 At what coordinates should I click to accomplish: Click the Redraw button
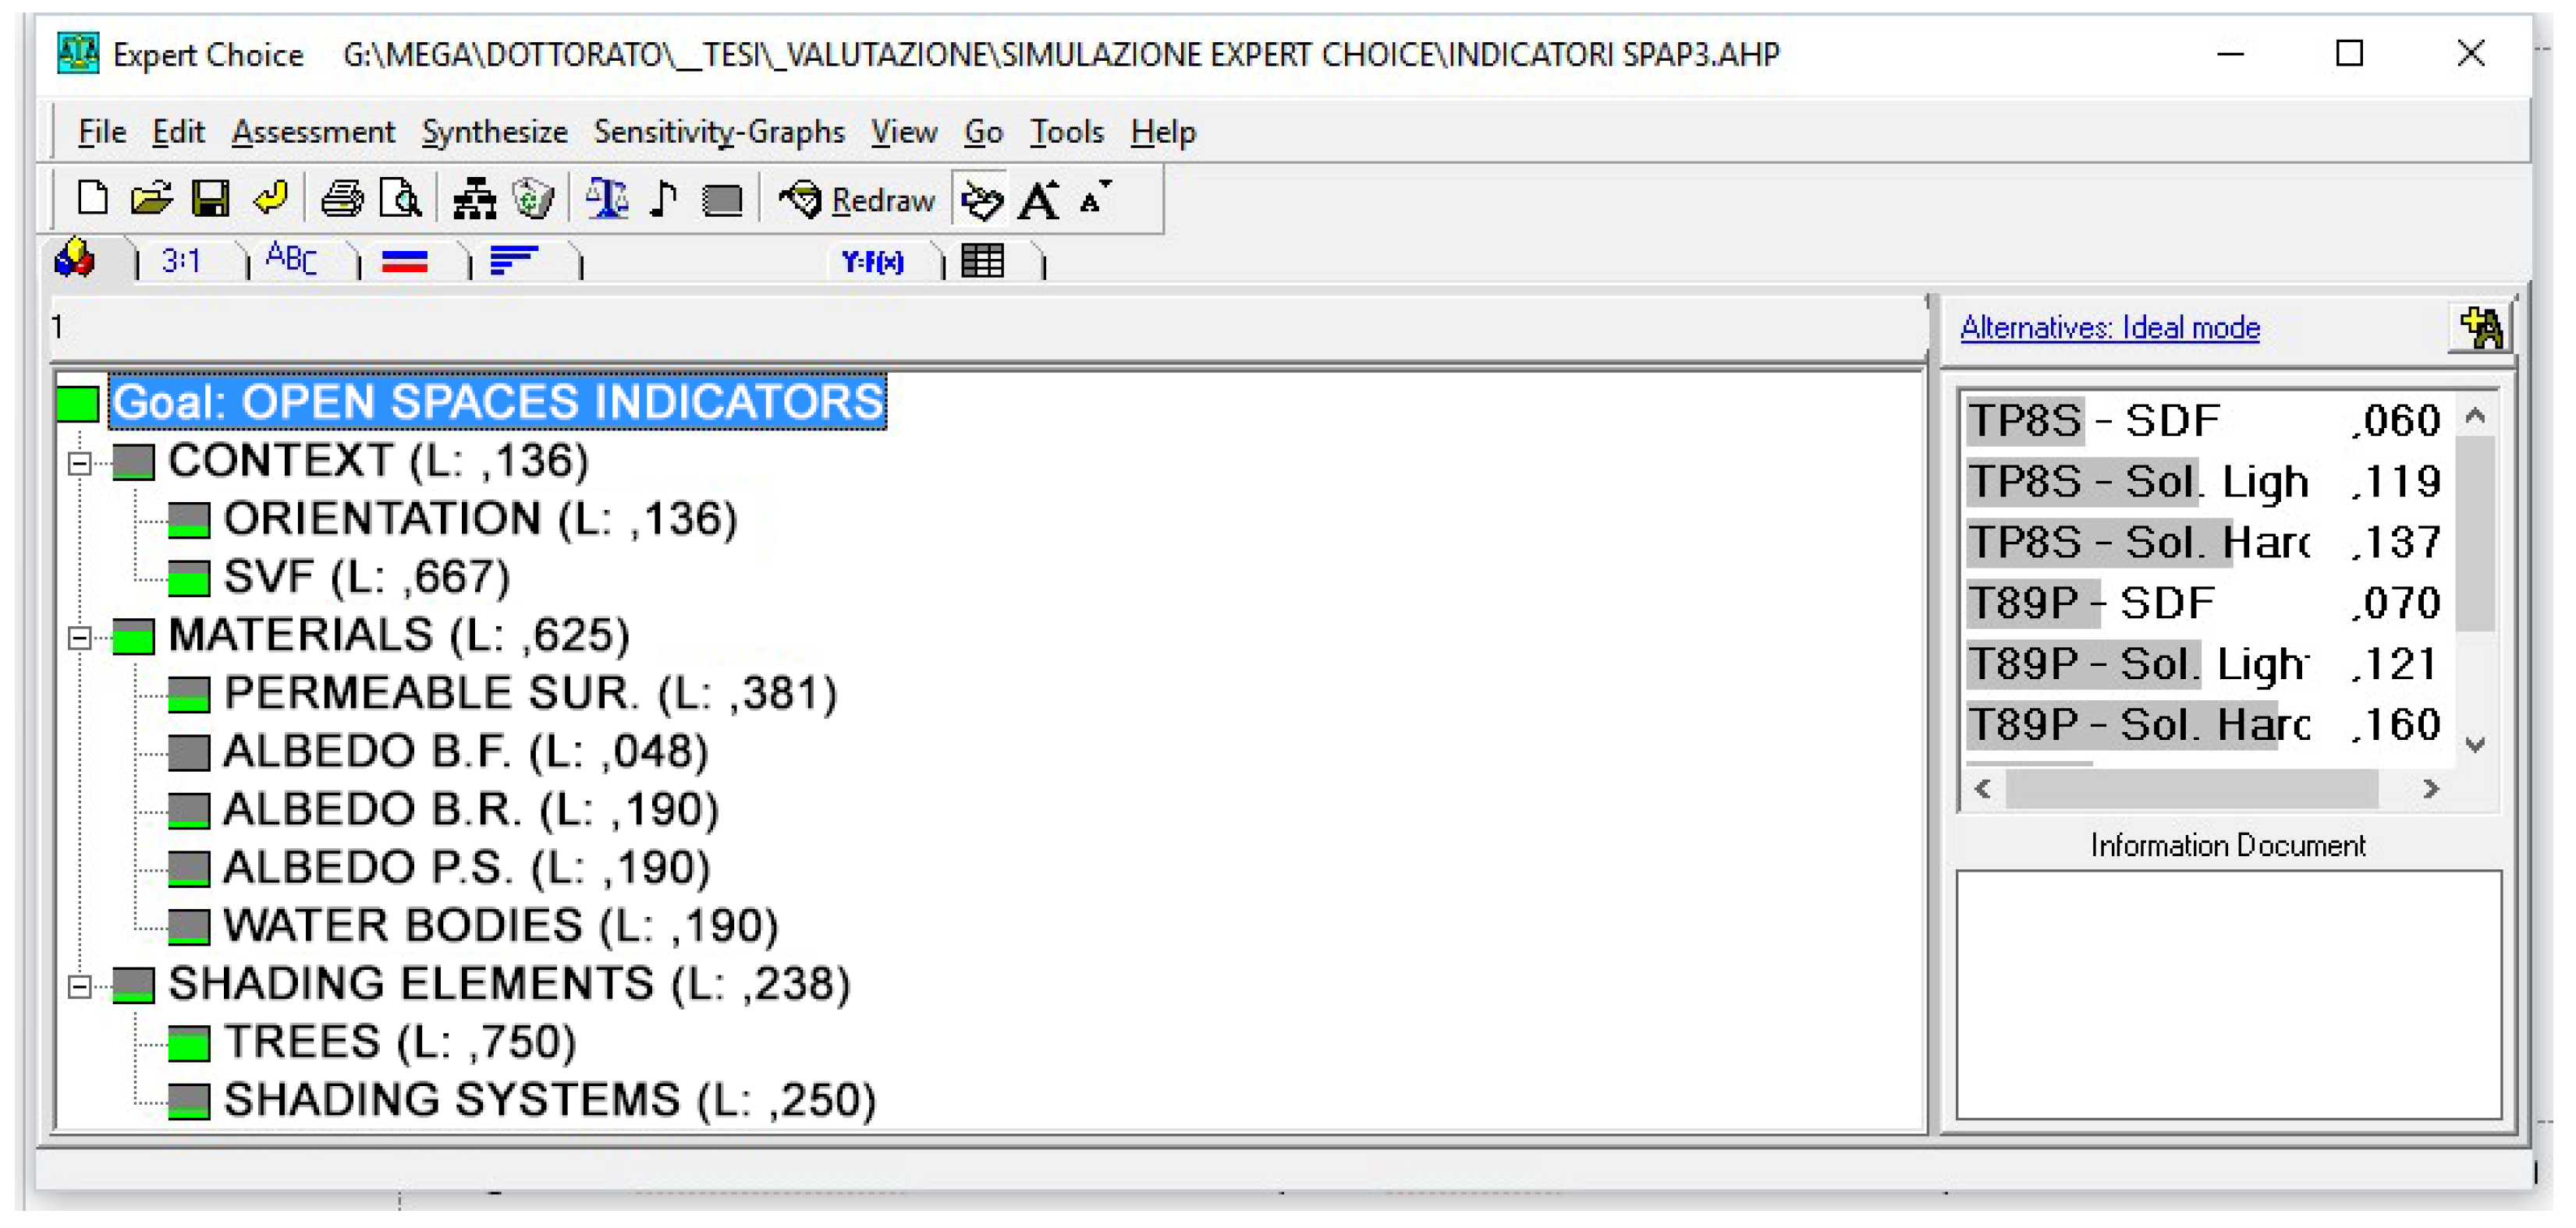click(858, 200)
